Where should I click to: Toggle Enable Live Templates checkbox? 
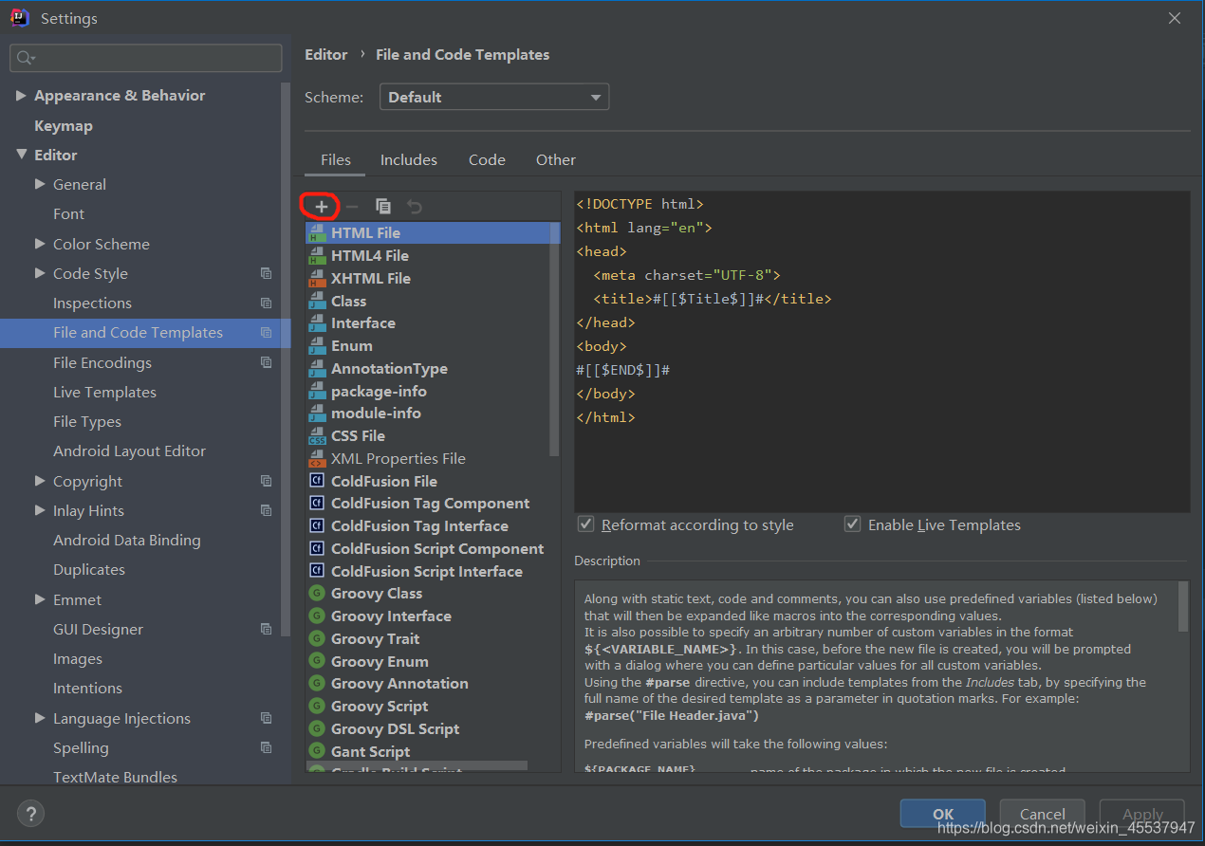click(x=853, y=524)
